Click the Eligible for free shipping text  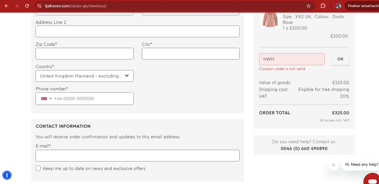click(x=324, y=89)
